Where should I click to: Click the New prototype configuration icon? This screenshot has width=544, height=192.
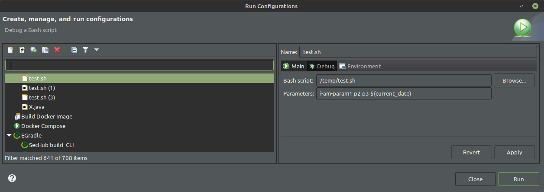click(x=22, y=50)
